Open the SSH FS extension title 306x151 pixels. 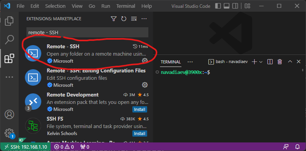click(x=55, y=119)
